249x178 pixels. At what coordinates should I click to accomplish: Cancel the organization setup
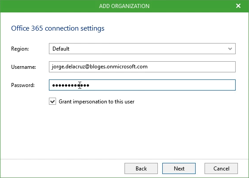coord(221,169)
